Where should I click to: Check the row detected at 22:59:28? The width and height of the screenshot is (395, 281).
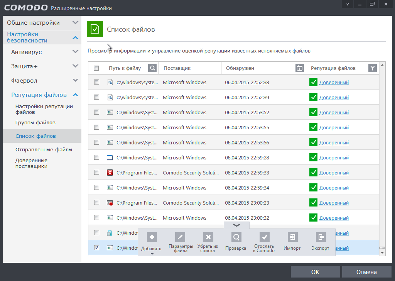[96, 157]
